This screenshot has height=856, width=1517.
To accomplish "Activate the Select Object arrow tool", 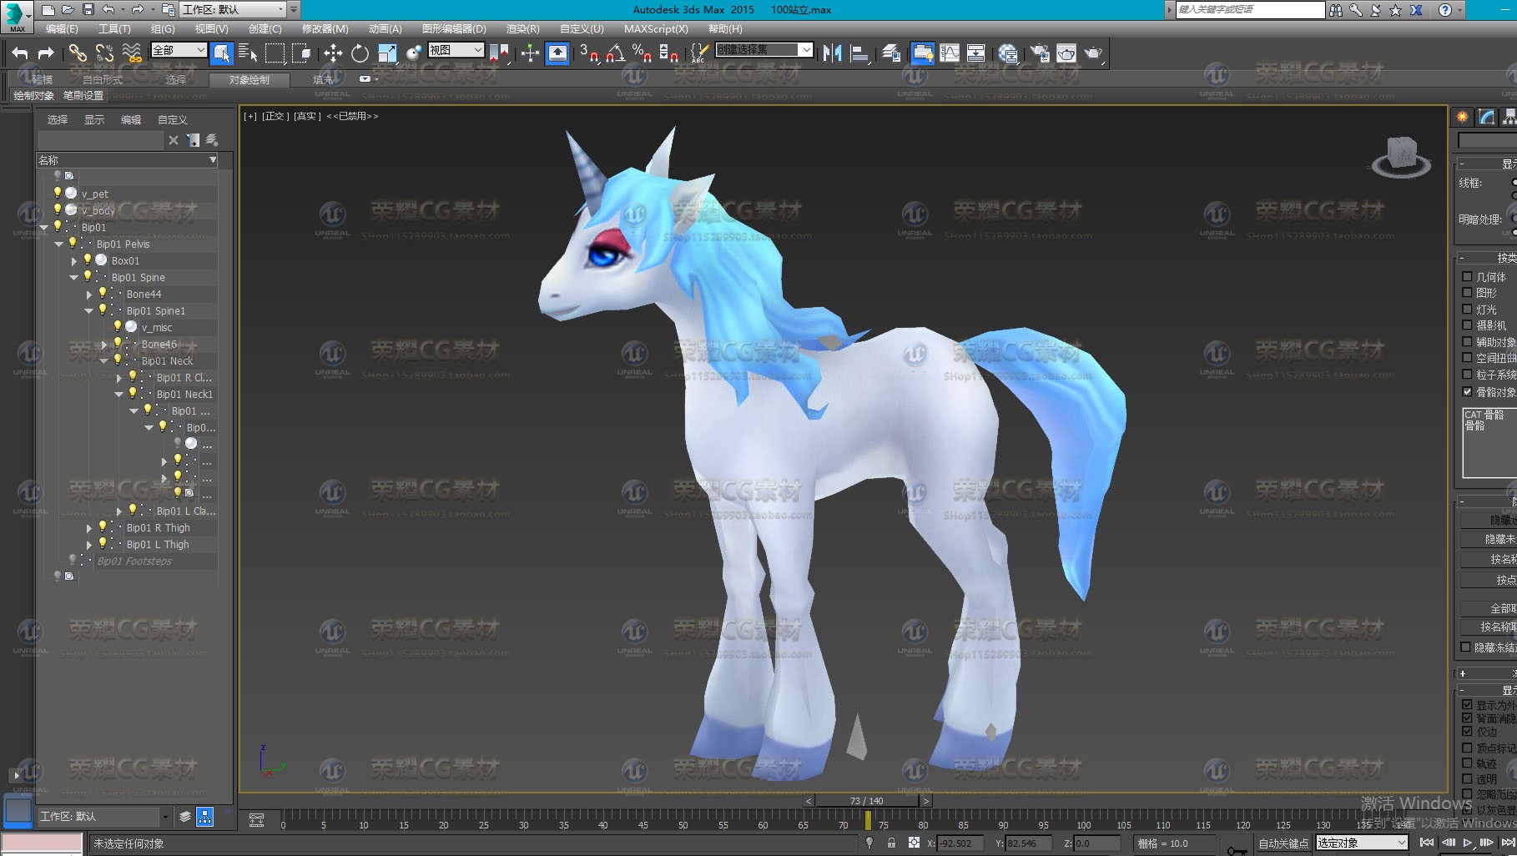I will pos(221,53).
